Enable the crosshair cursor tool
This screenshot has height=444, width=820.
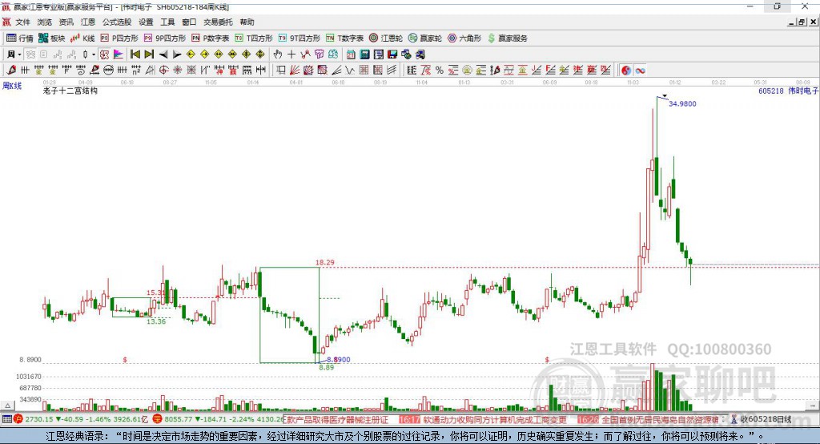pyautogui.click(x=291, y=54)
